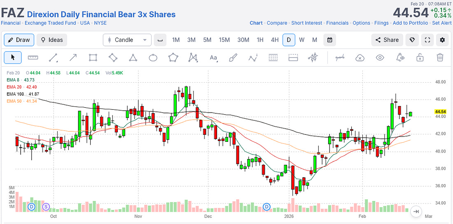This screenshot has width=453, height=224.
Task: Select the D daily timeframe
Action: point(289,40)
